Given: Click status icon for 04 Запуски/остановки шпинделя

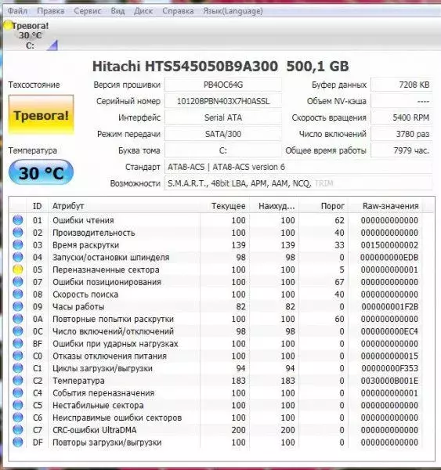Looking at the screenshot, I should point(18,257).
